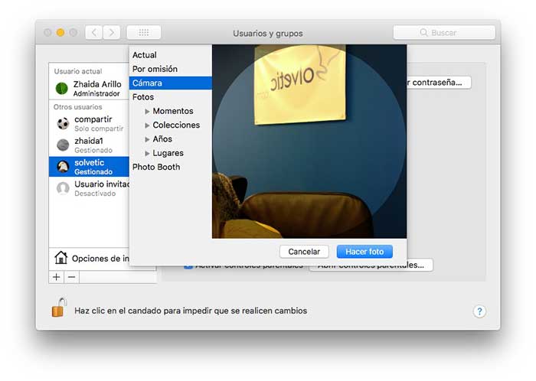Viewport: 536px width, 381px height.
Task: Select the Cámara source
Action: pyautogui.click(x=170, y=83)
